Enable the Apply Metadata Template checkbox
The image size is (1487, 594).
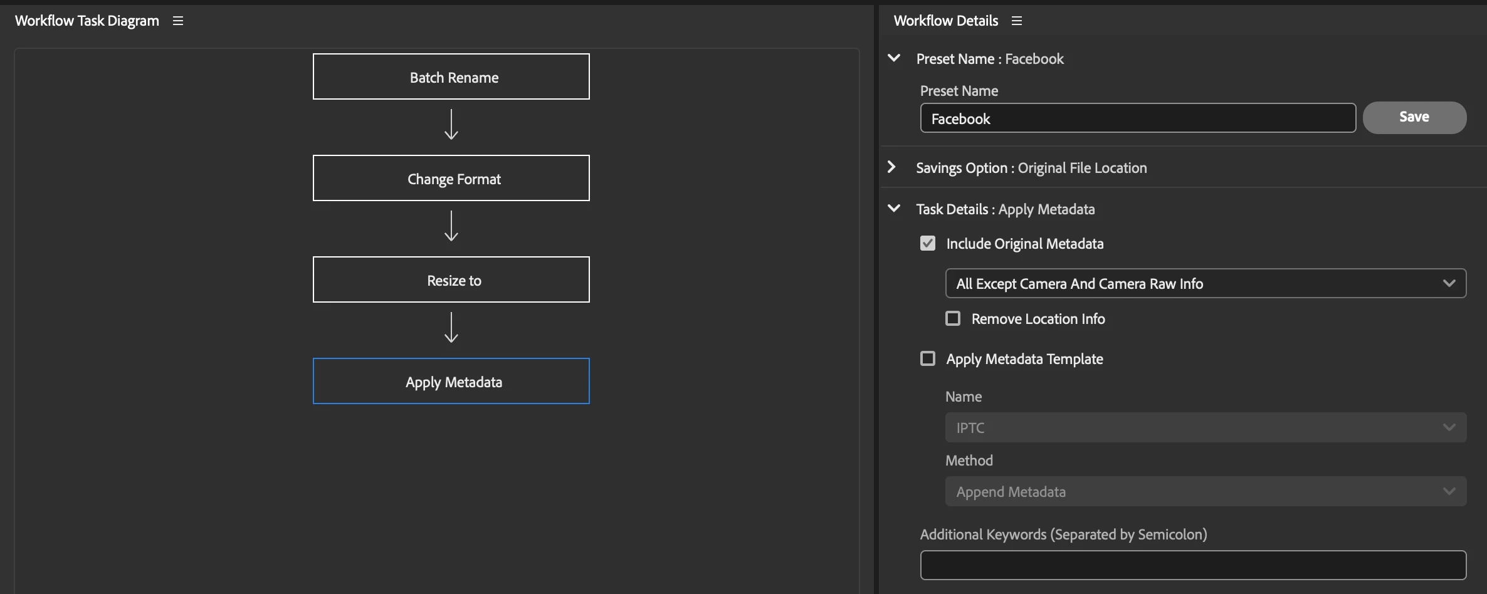click(x=928, y=358)
